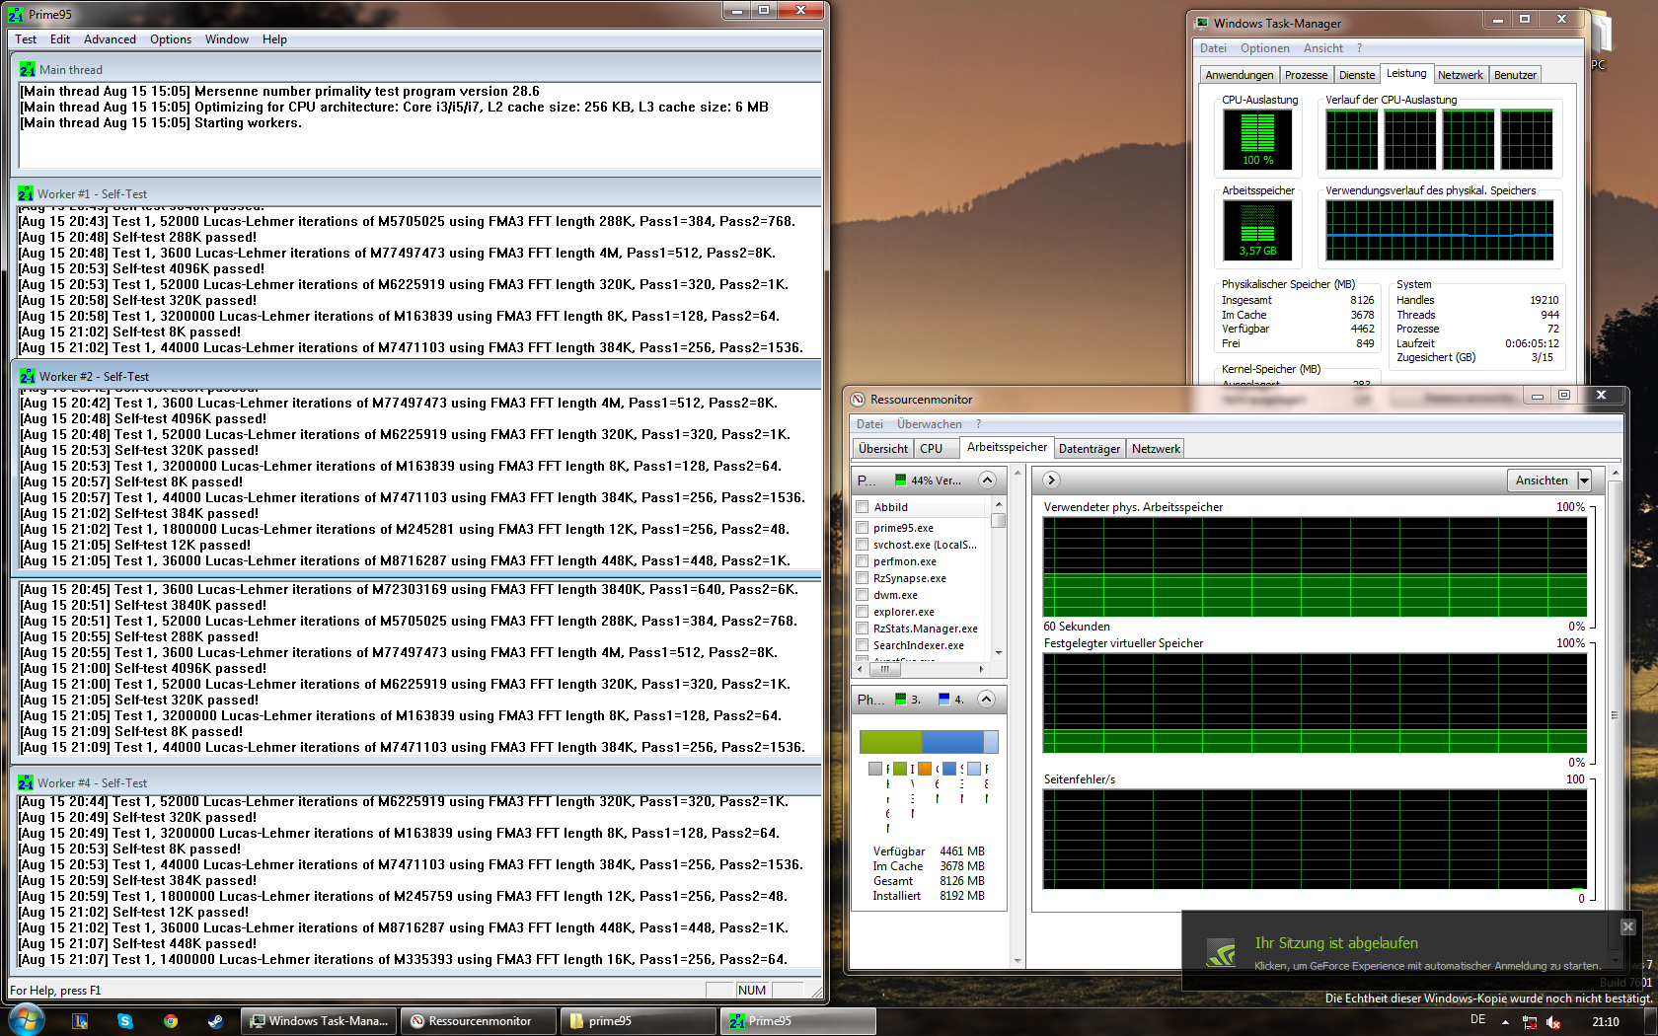Viewport: 1658px width, 1036px height.
Task: Click the DE language indicator in tray
Action: coord(1477,1020)
